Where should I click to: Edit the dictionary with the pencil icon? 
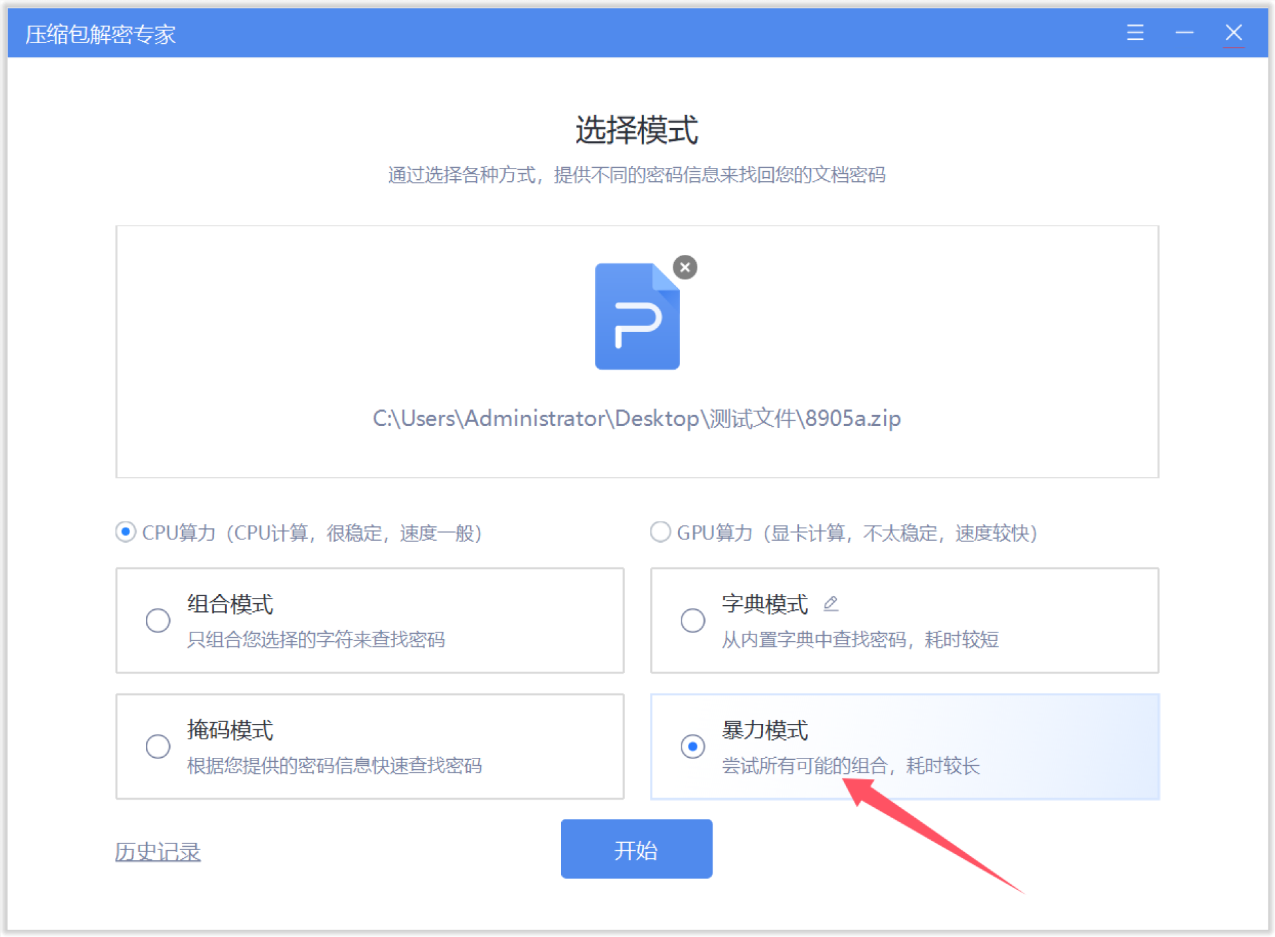(x=831, y=603)
